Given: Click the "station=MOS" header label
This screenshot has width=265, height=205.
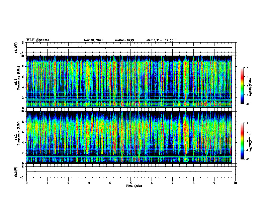Looking at the screenshot, I should 124,40.
